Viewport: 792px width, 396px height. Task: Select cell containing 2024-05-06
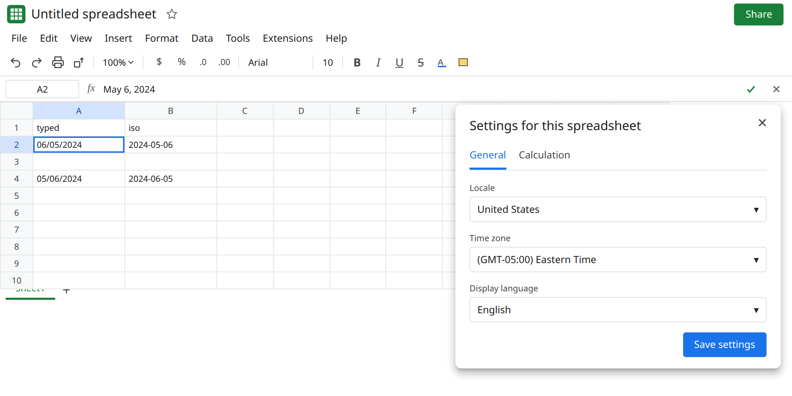click(171, 145)
